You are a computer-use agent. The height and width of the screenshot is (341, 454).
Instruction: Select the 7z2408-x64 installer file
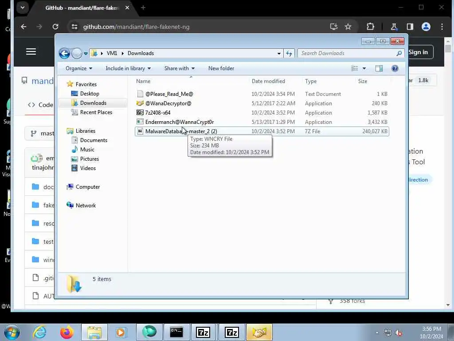point(262,112)
